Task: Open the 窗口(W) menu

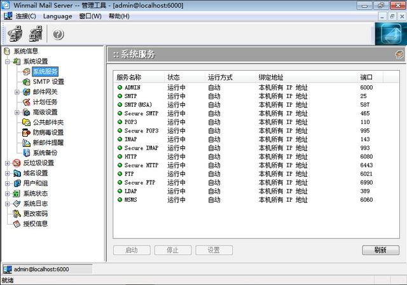Action: click(90, 16)
